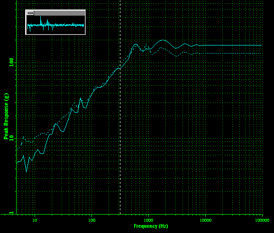This screenshot has height=233, width=274.
Task: Select the 10000 tick label on the frequency axis
Action: (206, 220)
